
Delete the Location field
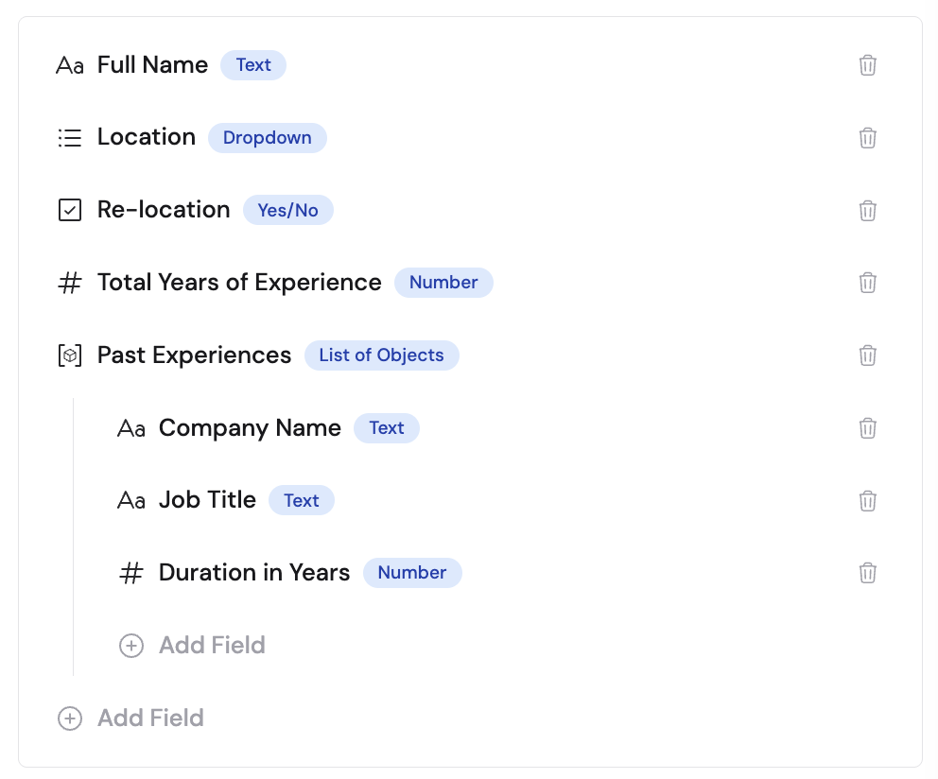867,137
